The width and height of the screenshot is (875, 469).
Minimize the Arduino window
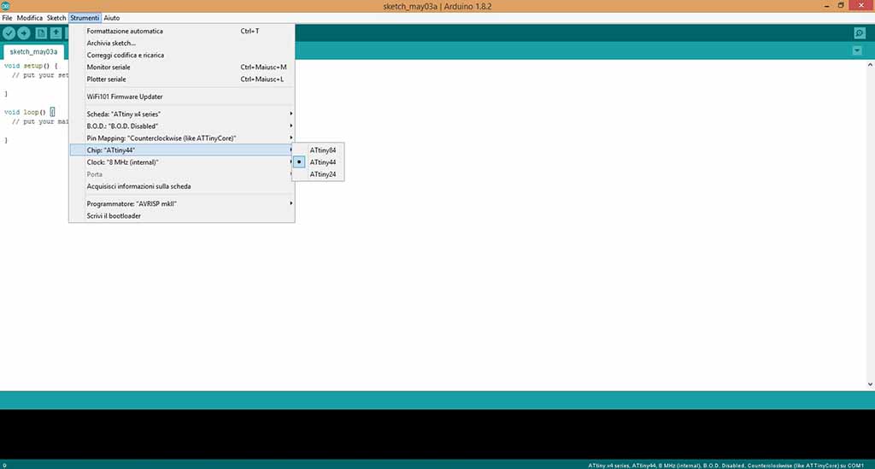[826, 6]
